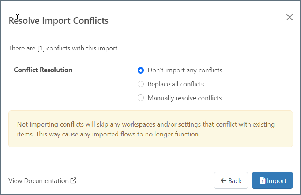301x195 pixels.
Task: Click the "Replace all conflicts" label text
Action: (x=176, y=84)
